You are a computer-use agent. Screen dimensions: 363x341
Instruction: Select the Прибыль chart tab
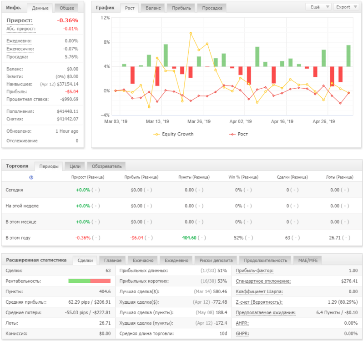pyautogui.click(x=181, y=8)
